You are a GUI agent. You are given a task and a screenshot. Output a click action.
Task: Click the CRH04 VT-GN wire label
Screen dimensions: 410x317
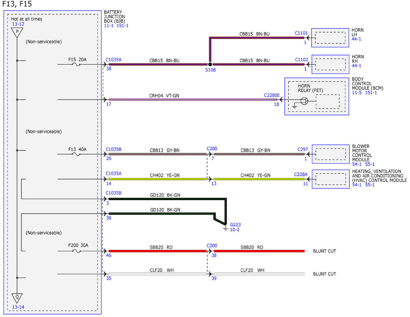[164, 95]
